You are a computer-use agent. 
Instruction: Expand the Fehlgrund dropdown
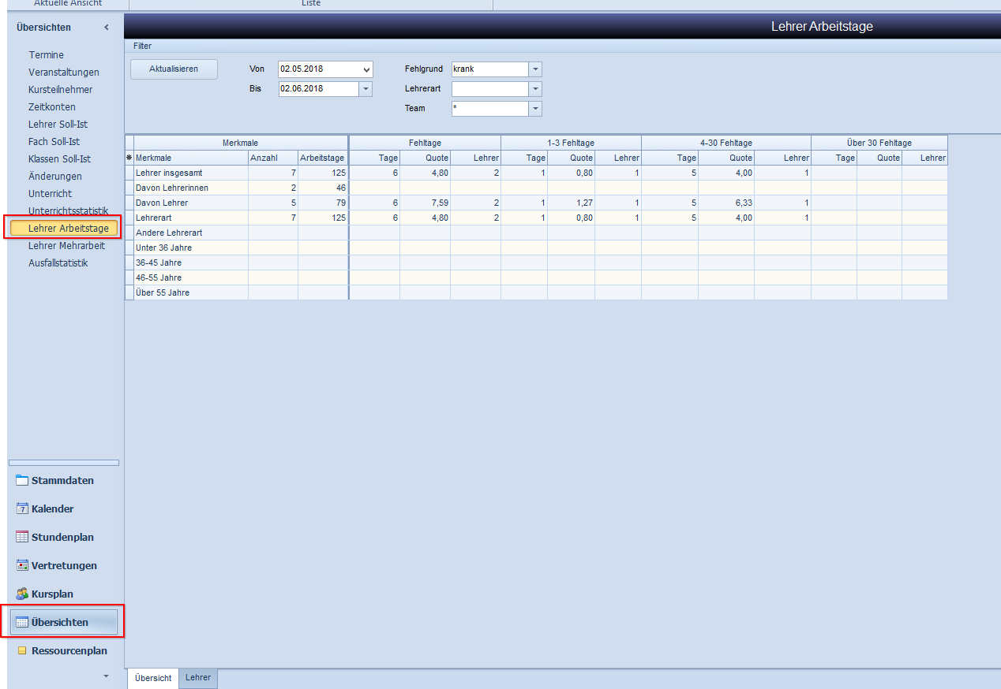pyautogui.click(x=535, y=69)
